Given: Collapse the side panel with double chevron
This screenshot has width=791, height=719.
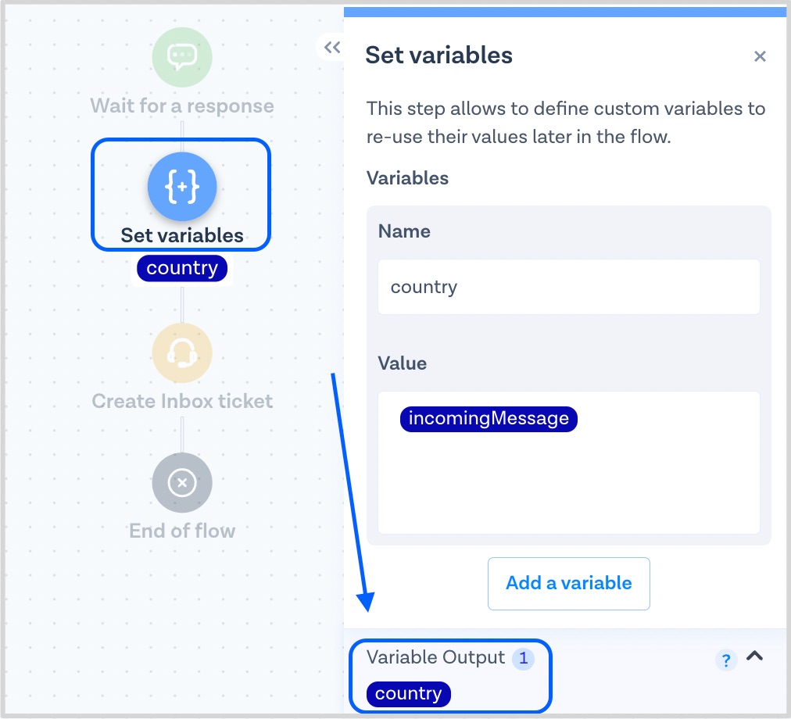Looking at the screenshot, I should click(x=332, y=48).
